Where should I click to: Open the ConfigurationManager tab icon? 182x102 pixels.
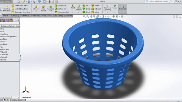pos(3,20)
